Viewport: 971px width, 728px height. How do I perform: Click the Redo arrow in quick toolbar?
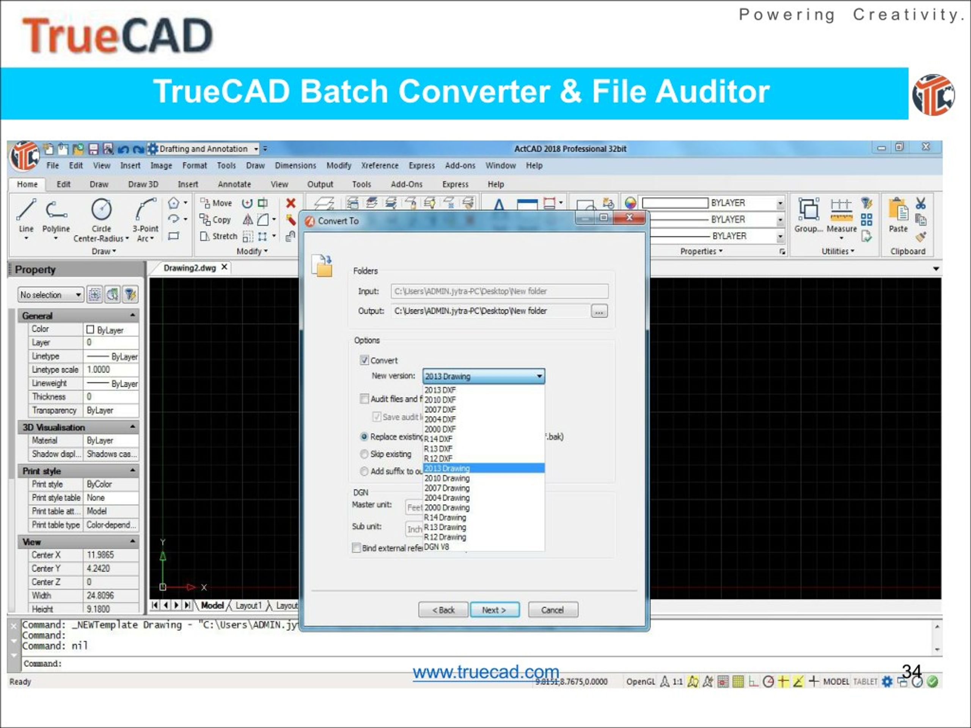point(138,149)
